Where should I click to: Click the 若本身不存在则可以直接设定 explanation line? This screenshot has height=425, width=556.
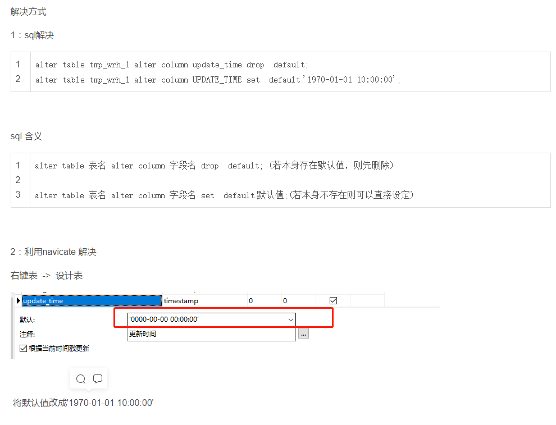point(224,195)
